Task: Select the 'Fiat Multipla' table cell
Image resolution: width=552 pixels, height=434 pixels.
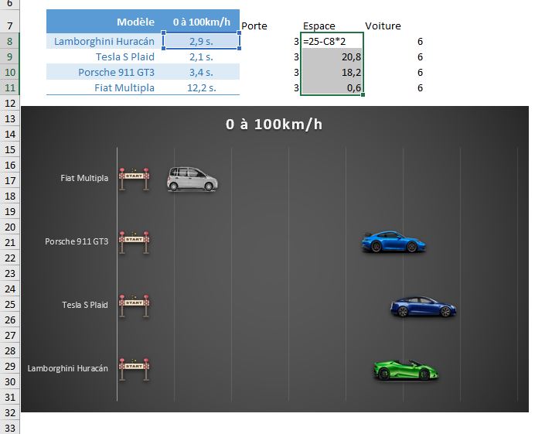Action: coord(104,87)
